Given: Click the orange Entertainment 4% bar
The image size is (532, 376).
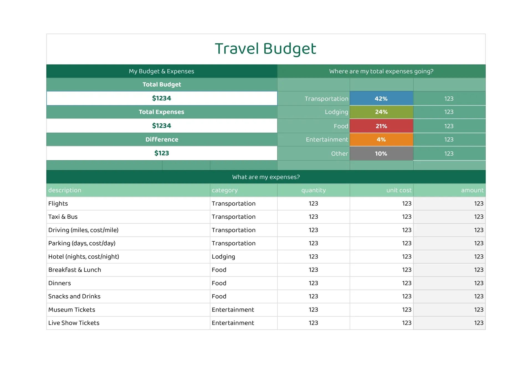Looking at the screenshot, I should click(x=382, y=139).
